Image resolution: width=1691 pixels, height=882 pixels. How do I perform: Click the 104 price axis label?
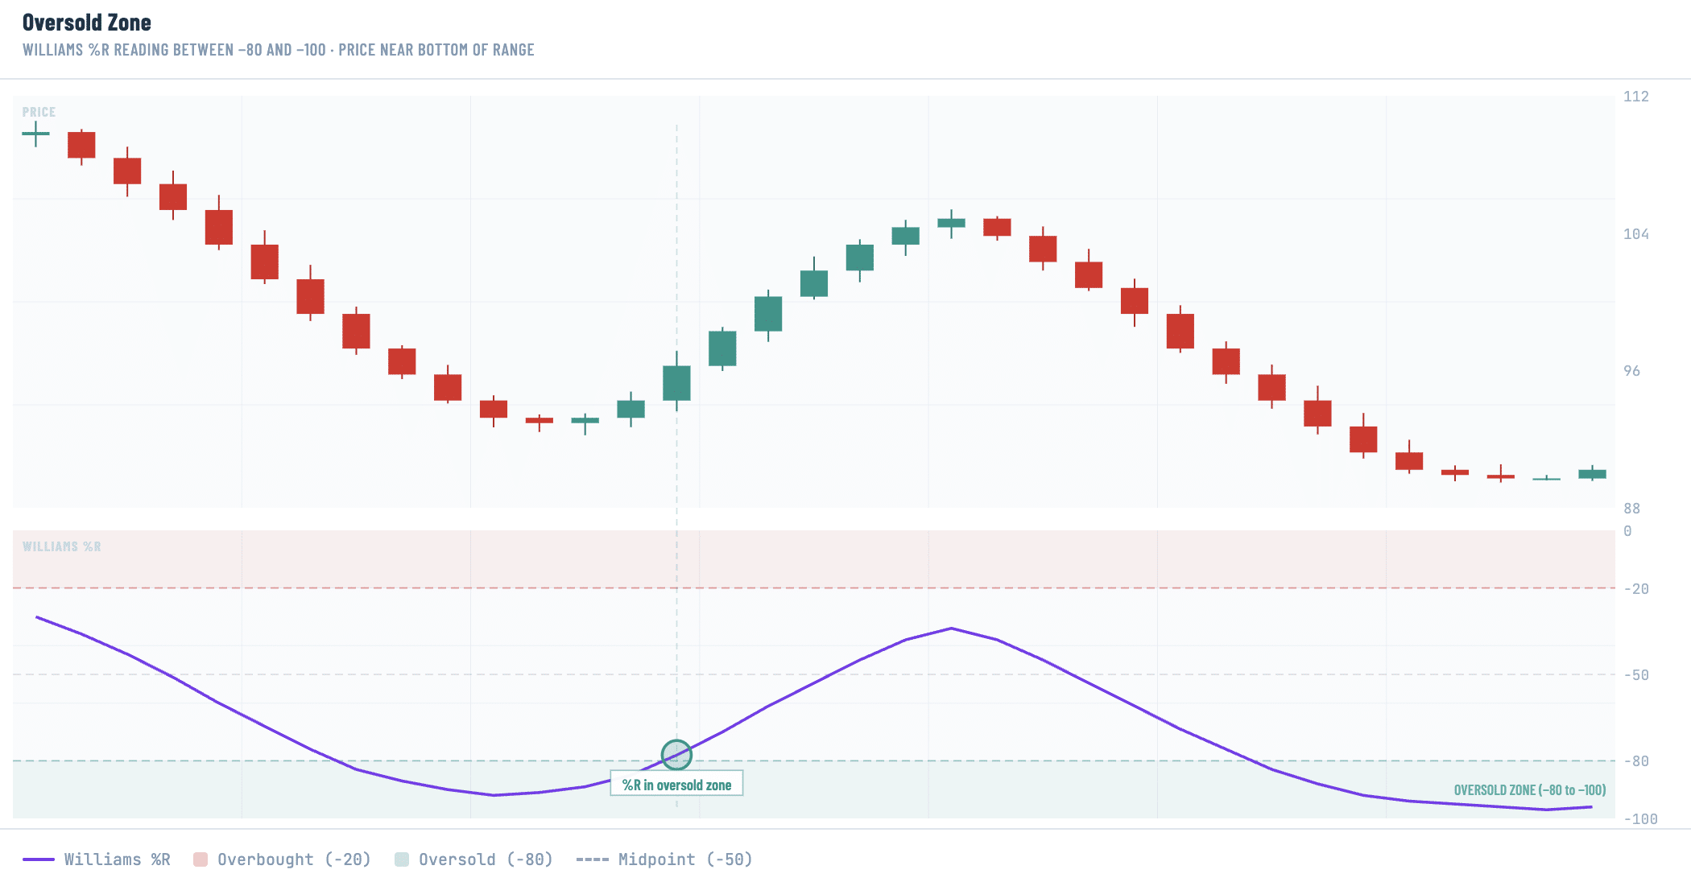point(1635,234)
